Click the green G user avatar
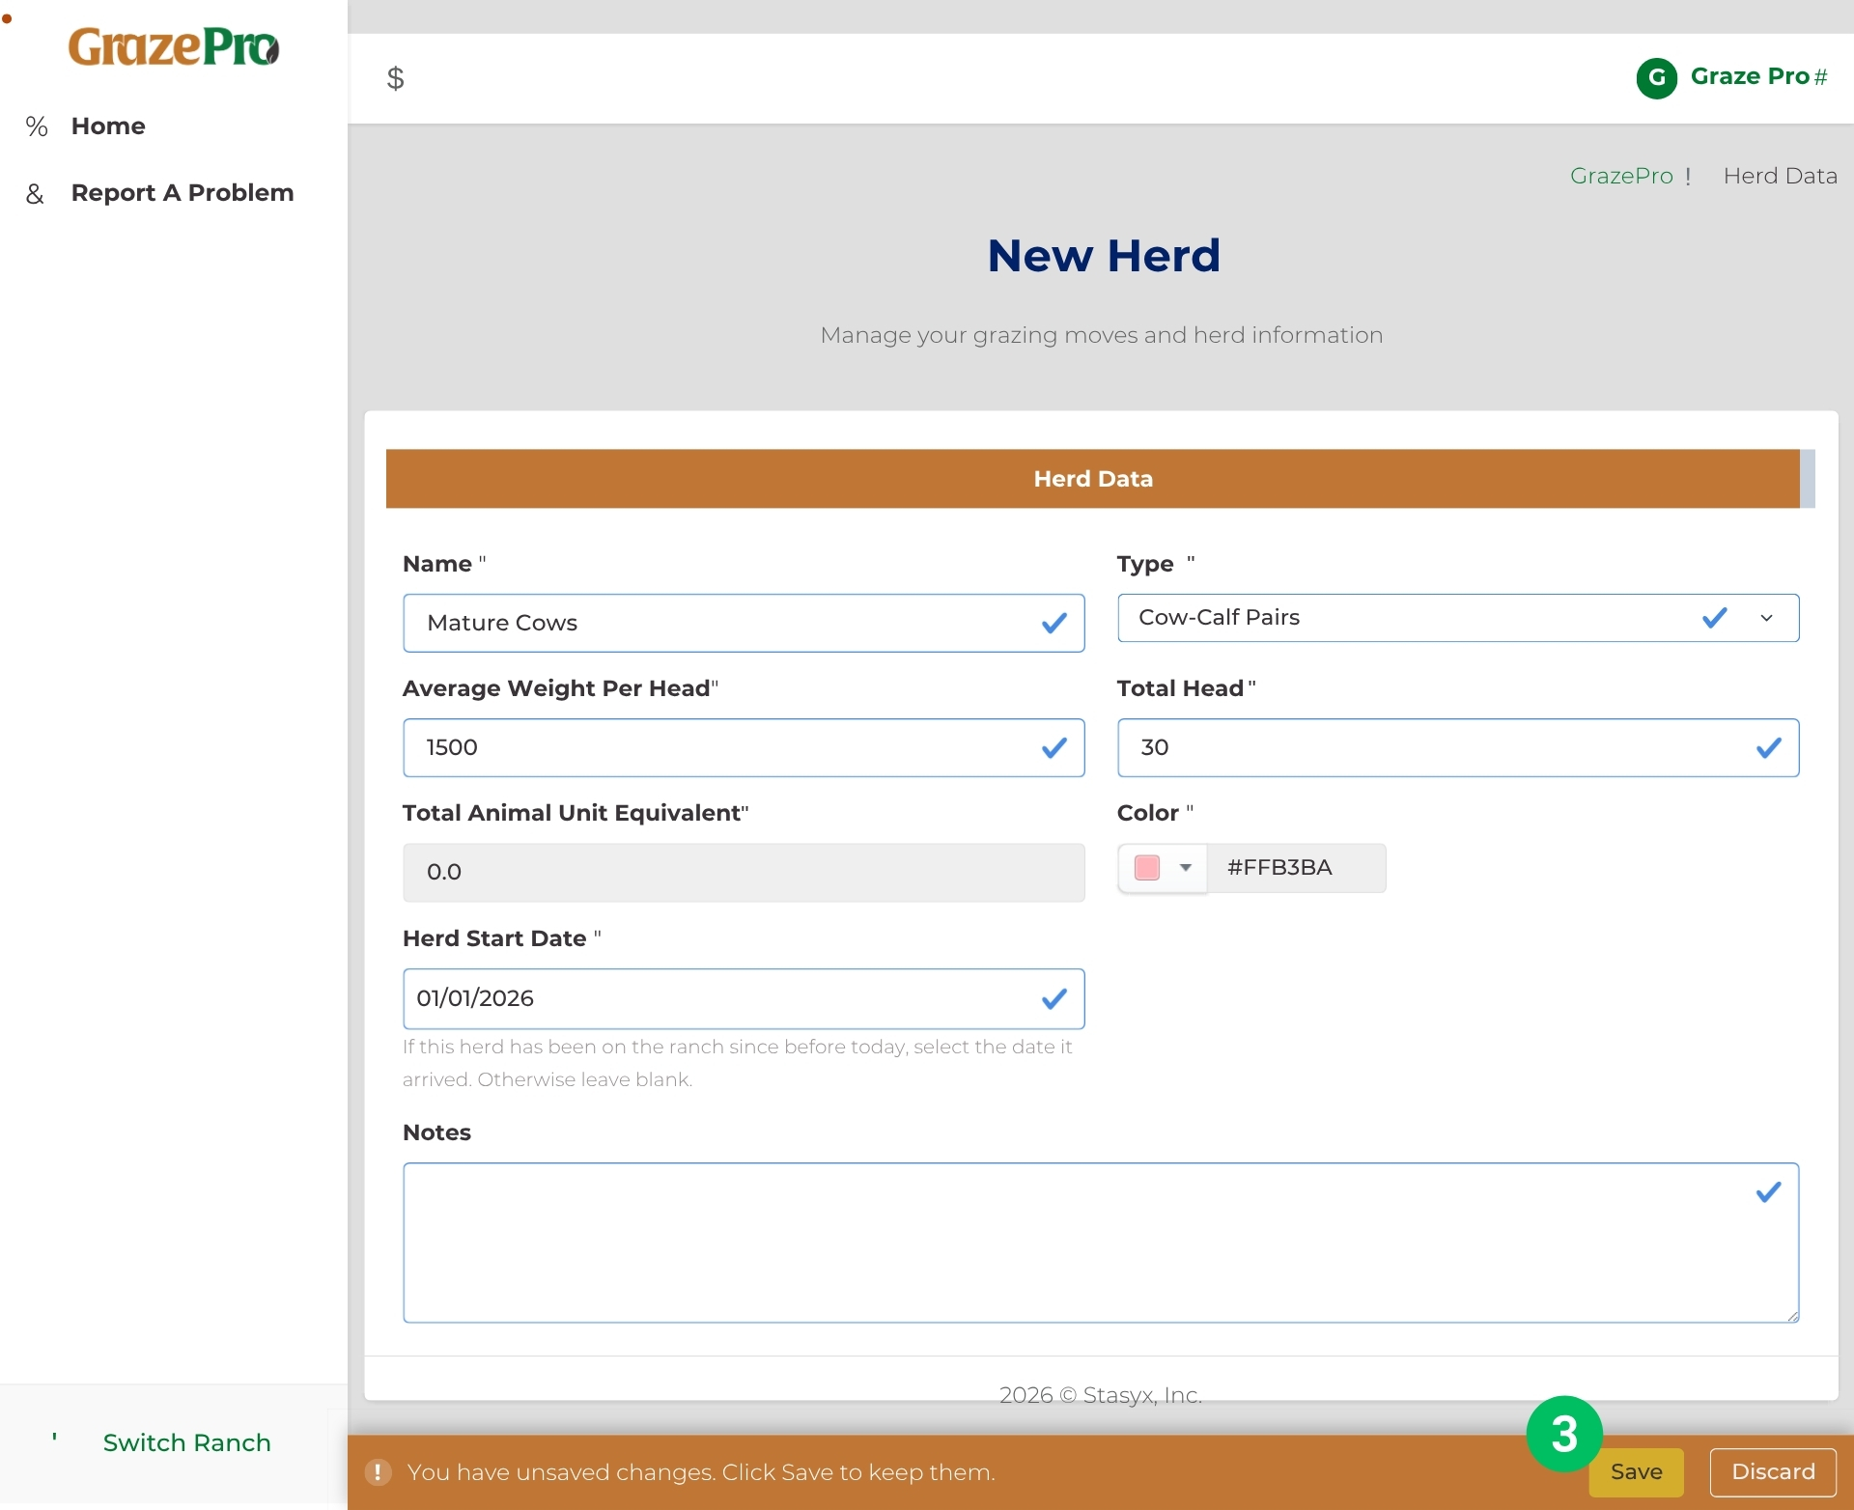1854x1510 pixels. click(x=1656, y=77)
